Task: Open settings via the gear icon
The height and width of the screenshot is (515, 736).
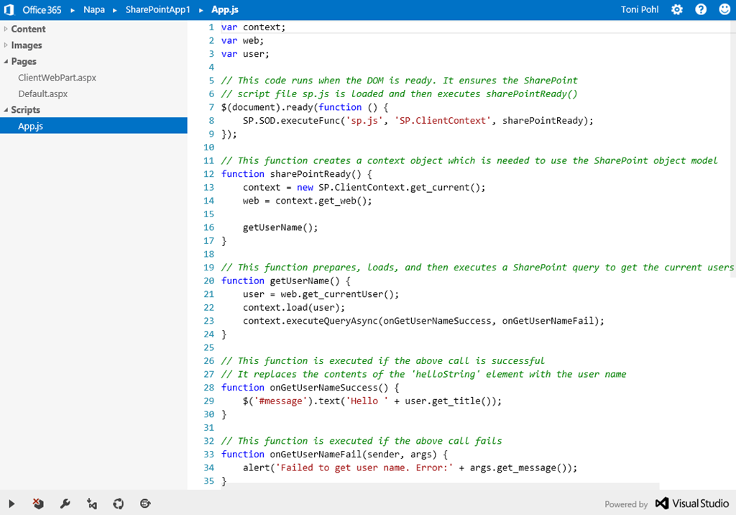Action: pyautogui.click(x=676, y=10)
